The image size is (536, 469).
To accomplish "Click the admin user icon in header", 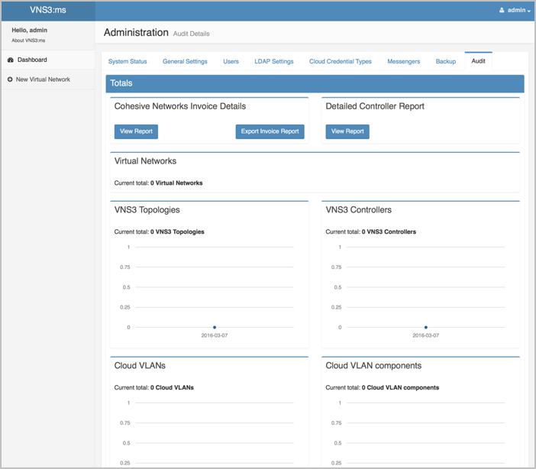I will (x=502, y=10).
